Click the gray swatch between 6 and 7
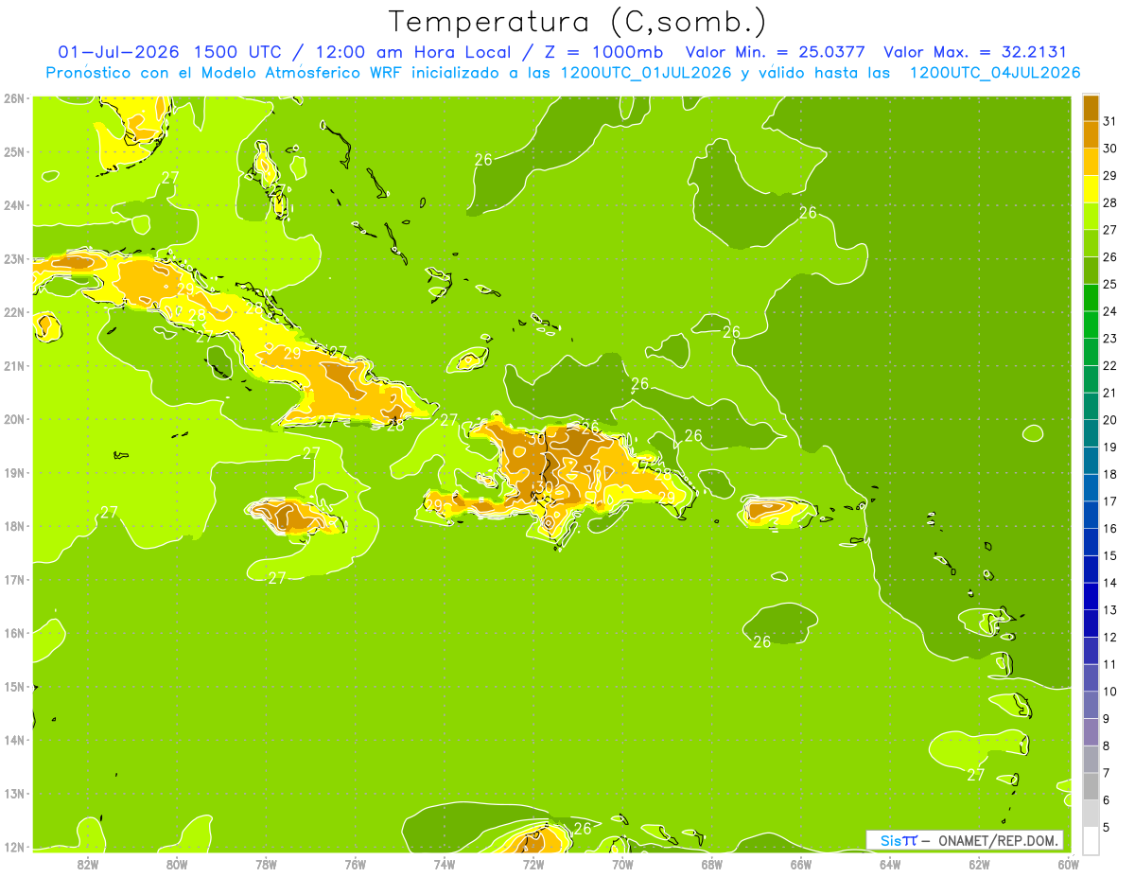The width and height of the screenshot is (1135, 877). [1091, 786]
